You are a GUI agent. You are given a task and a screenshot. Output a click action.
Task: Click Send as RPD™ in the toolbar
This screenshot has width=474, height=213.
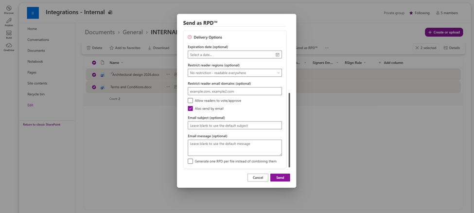click(x=307, y=48)
